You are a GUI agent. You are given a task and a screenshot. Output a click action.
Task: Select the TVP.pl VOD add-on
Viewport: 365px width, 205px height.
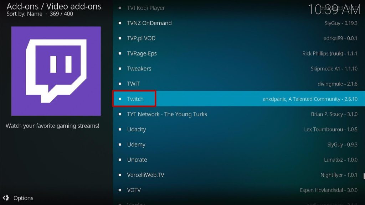pyautogui.click(x=239, y=38)
